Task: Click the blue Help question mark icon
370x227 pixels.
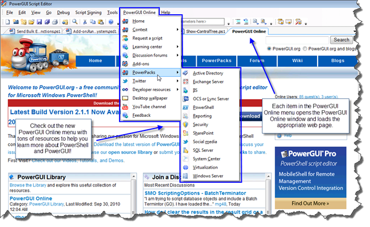Action: click(x=111, y=22)
